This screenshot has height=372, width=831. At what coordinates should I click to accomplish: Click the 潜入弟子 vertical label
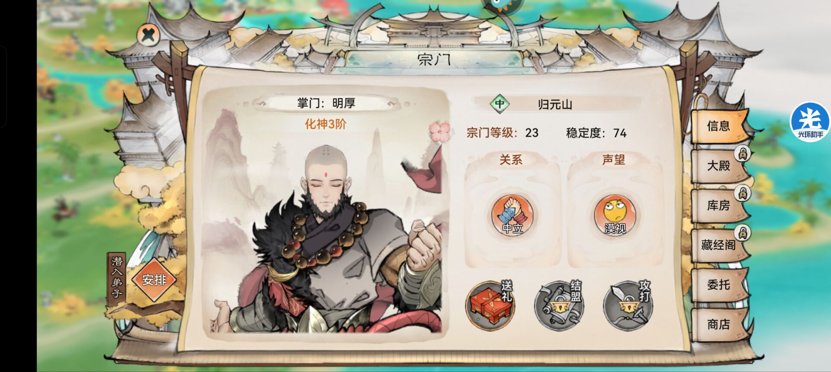(117, 278)
